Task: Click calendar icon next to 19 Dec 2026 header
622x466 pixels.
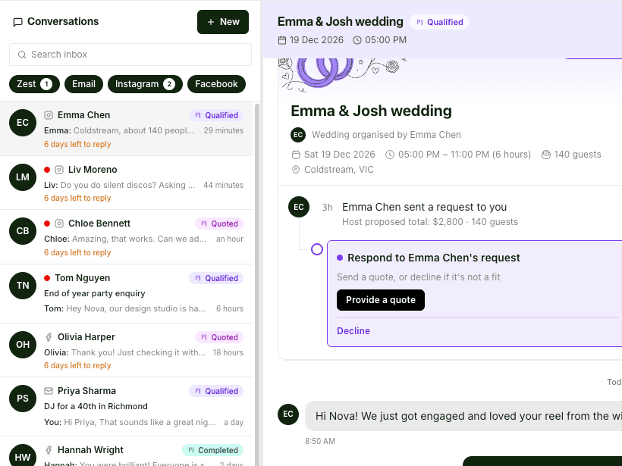Action: (x=282, y=40)
